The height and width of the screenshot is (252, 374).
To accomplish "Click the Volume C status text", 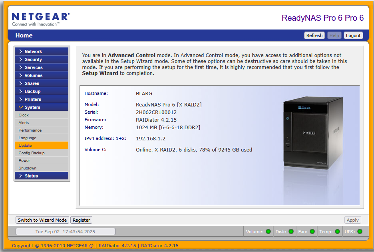I will [194, 150].
